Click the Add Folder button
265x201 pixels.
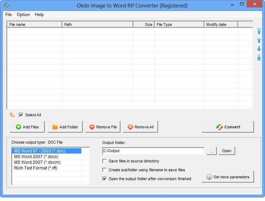[x=65, y=127]
